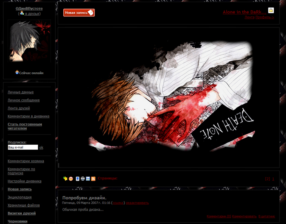This screenshot has height=224, width=286.
Task: Open Настройки дневника in sidebar
Action: click(x=25, y=181)
